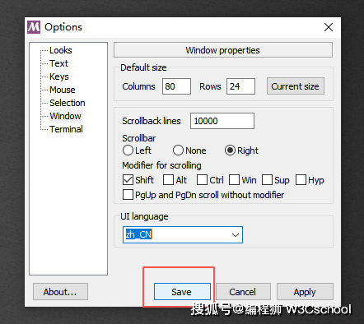Screen dimensions: 364x324
Task: Click the Current size button
Action: pos(296,86)
